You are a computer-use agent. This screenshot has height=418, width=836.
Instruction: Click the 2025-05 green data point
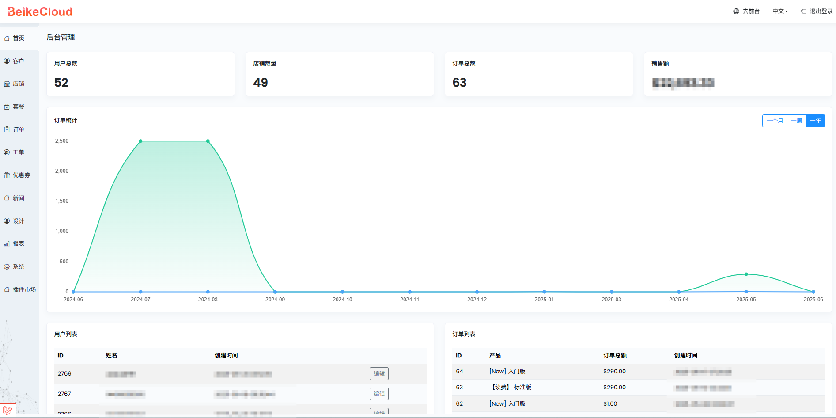click(746, 274)
